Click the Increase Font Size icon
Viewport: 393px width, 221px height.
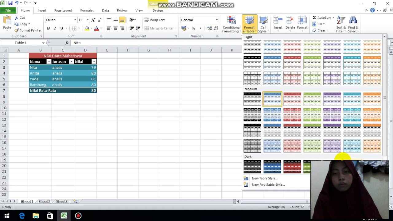(93, 20)
